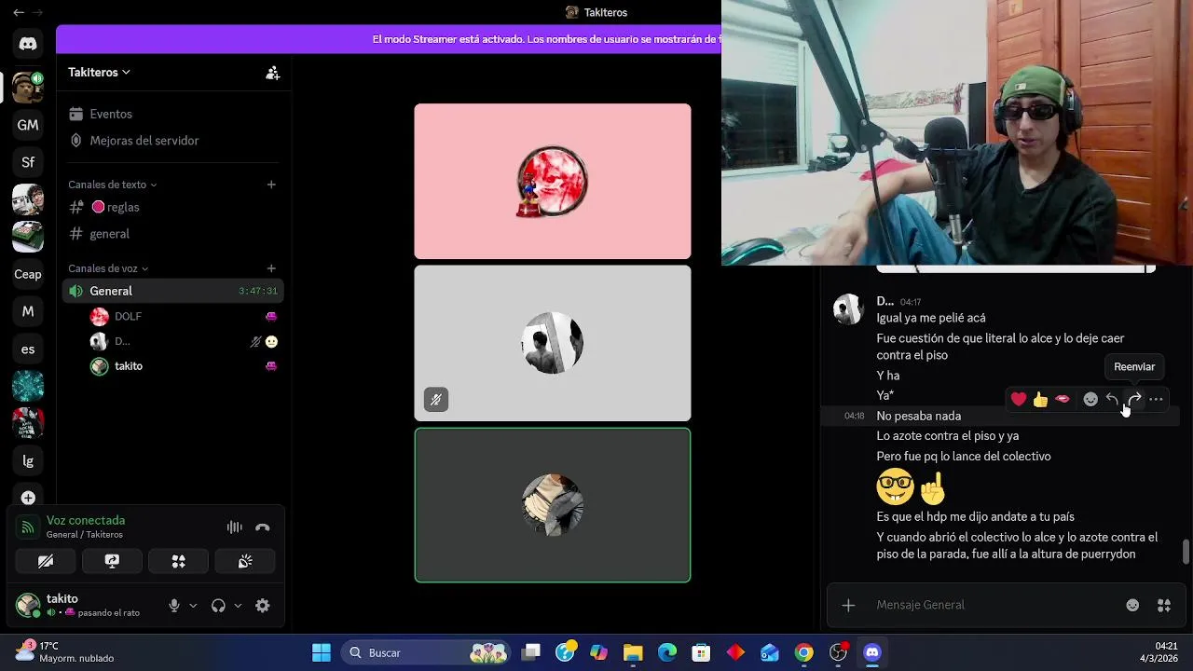The image size is (1193, 671).
Task: Open more message options ellipsis
Action: click(1156, 400)
